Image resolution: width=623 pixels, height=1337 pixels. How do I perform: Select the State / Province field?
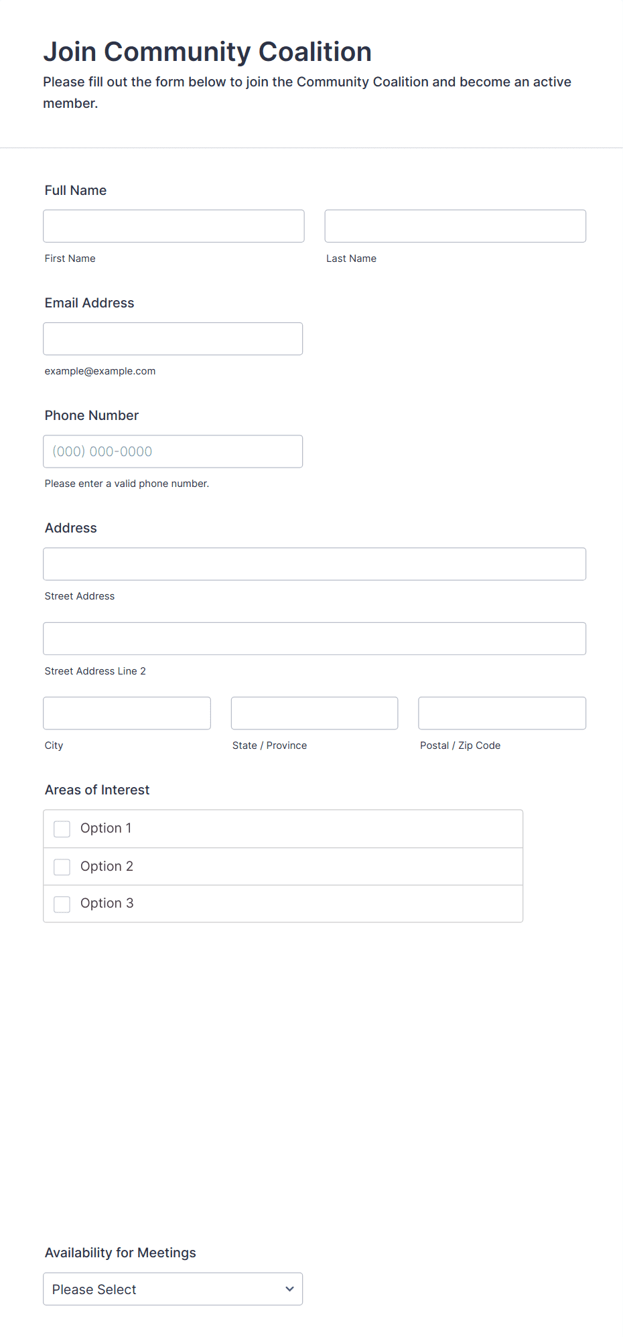(314, 713)
